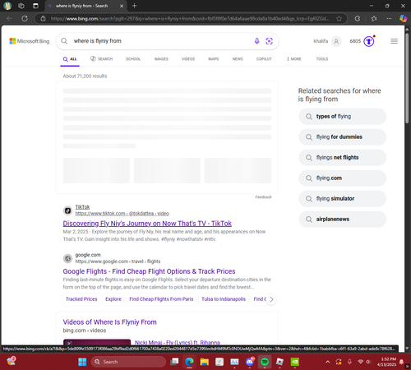The width and height of the screenshot is (411, 370).
Task: Reload the page with refresh button
Action: pos(25,18)
